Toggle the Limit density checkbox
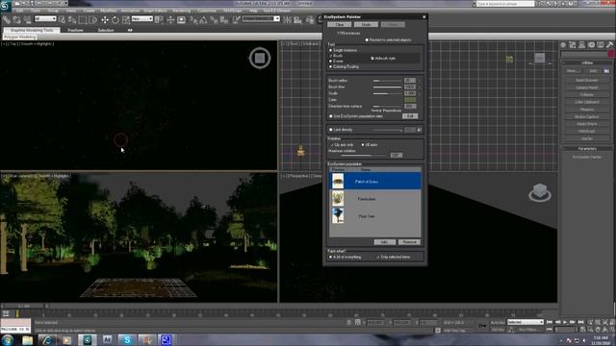Screen dimensions: 616x346 coord(331,130)
